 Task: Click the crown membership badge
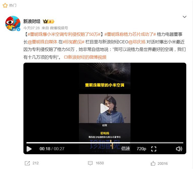click(x=48, y=21)
